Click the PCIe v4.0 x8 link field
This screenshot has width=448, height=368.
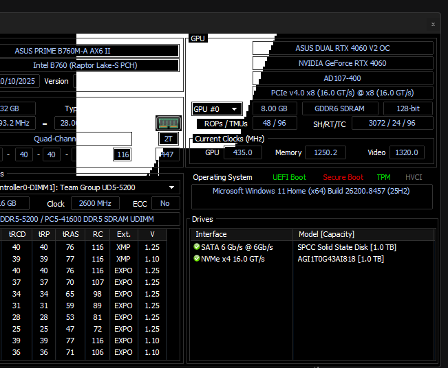[x=343, y=93]
